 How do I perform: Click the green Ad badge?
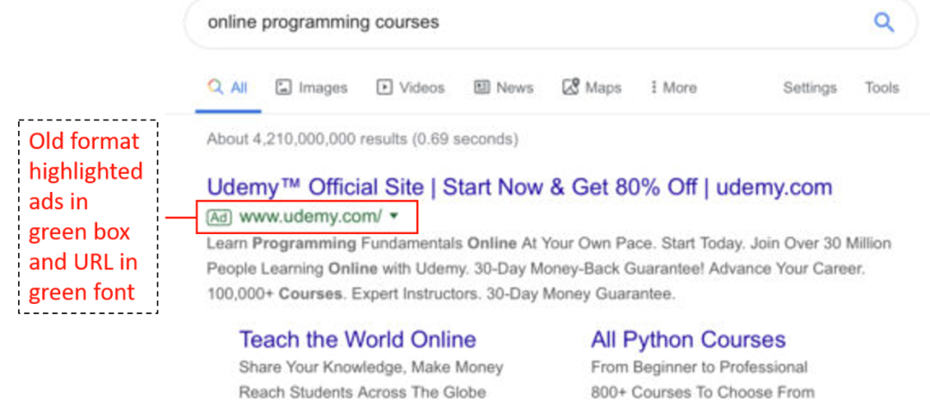point(219,217)
